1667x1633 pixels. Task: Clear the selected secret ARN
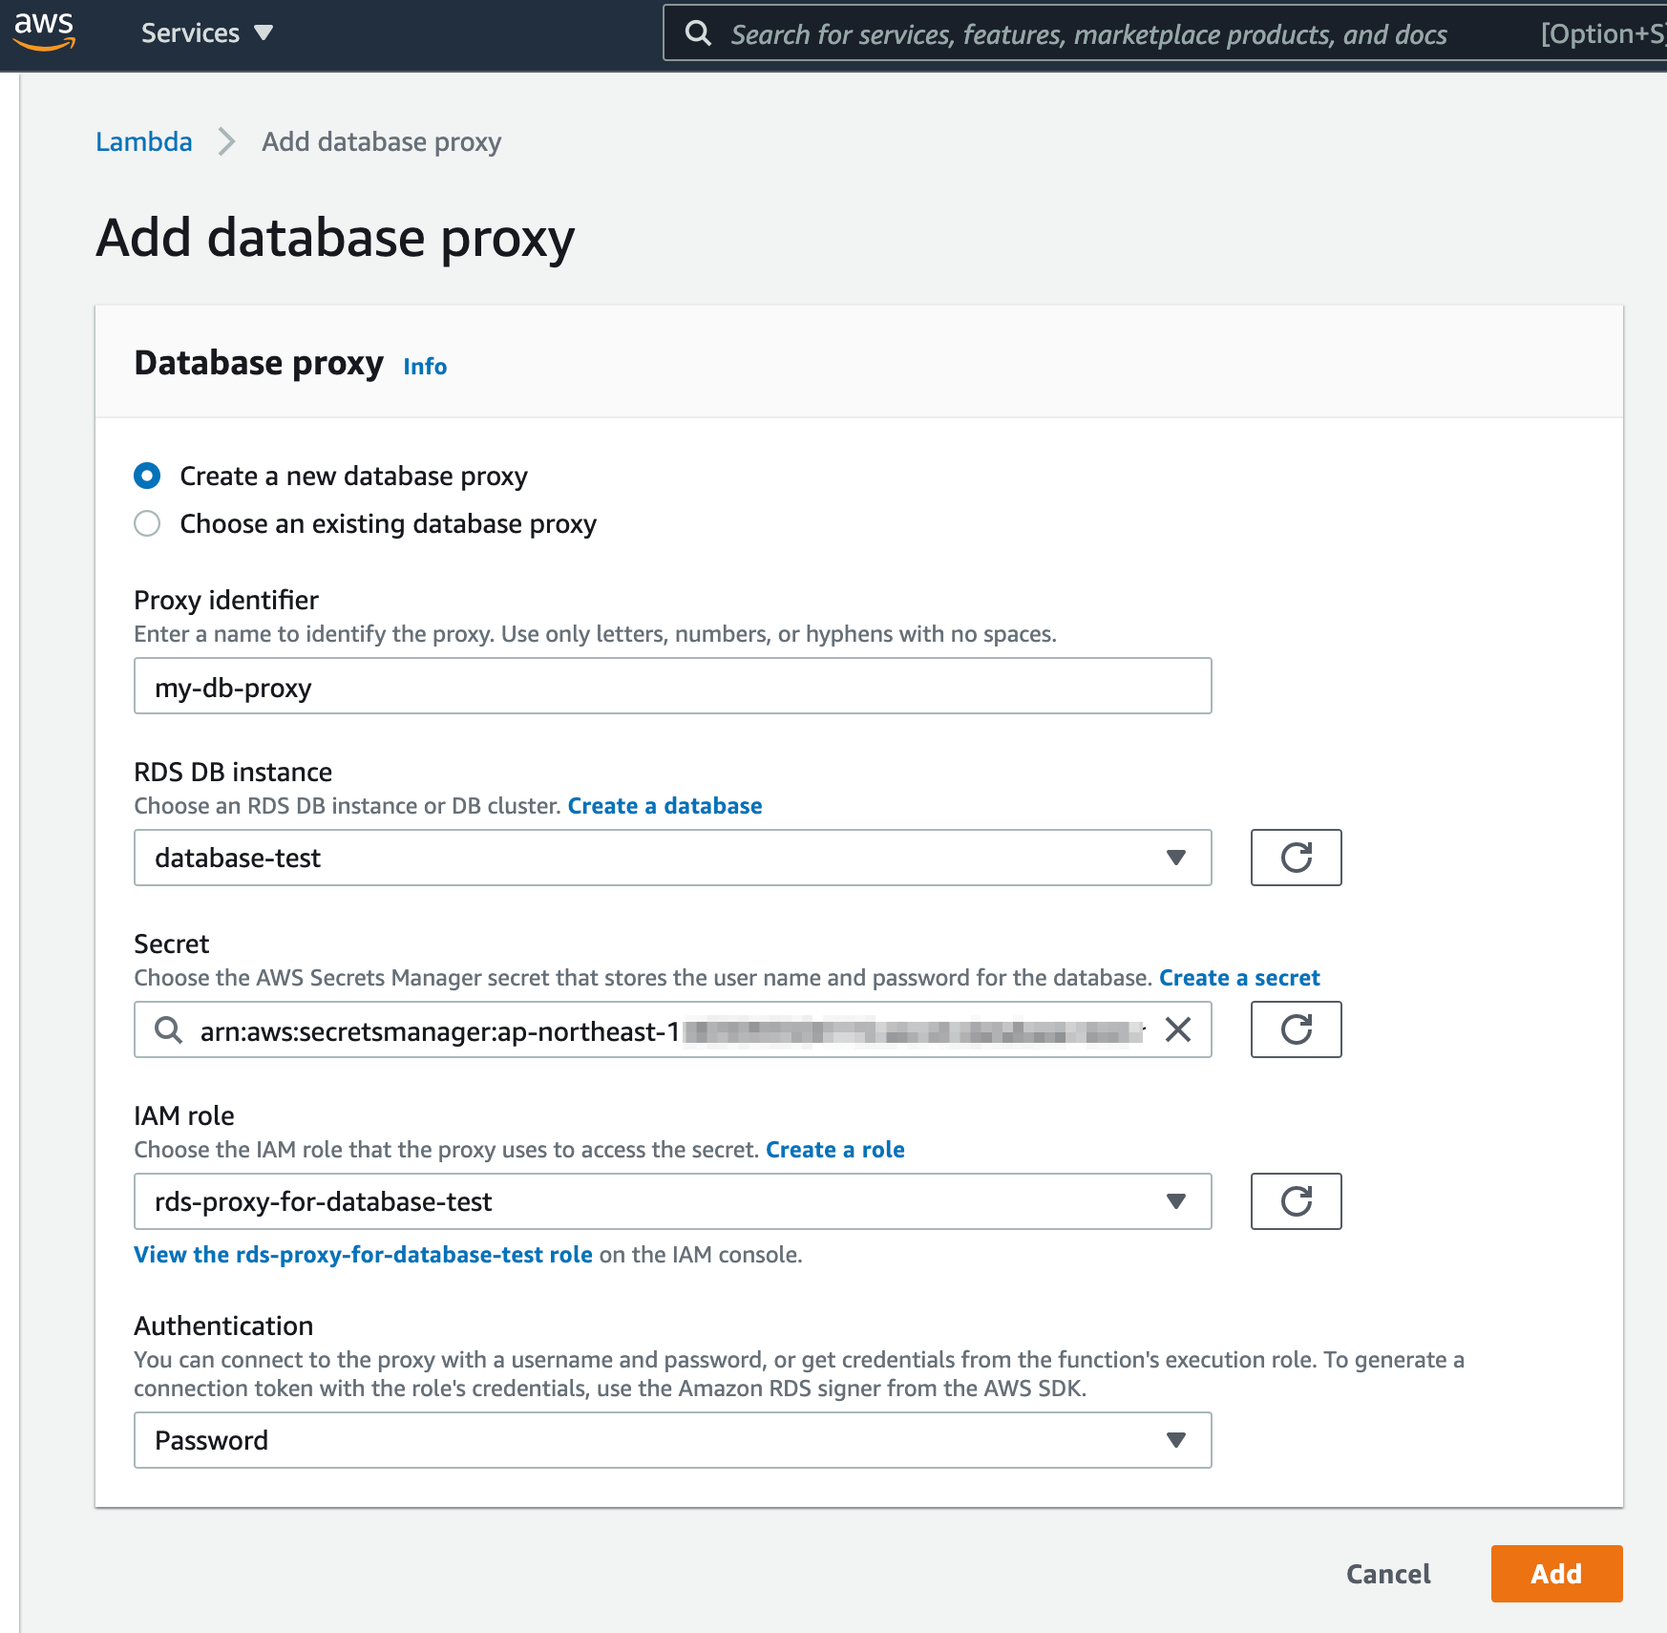click(1178, 1029)
